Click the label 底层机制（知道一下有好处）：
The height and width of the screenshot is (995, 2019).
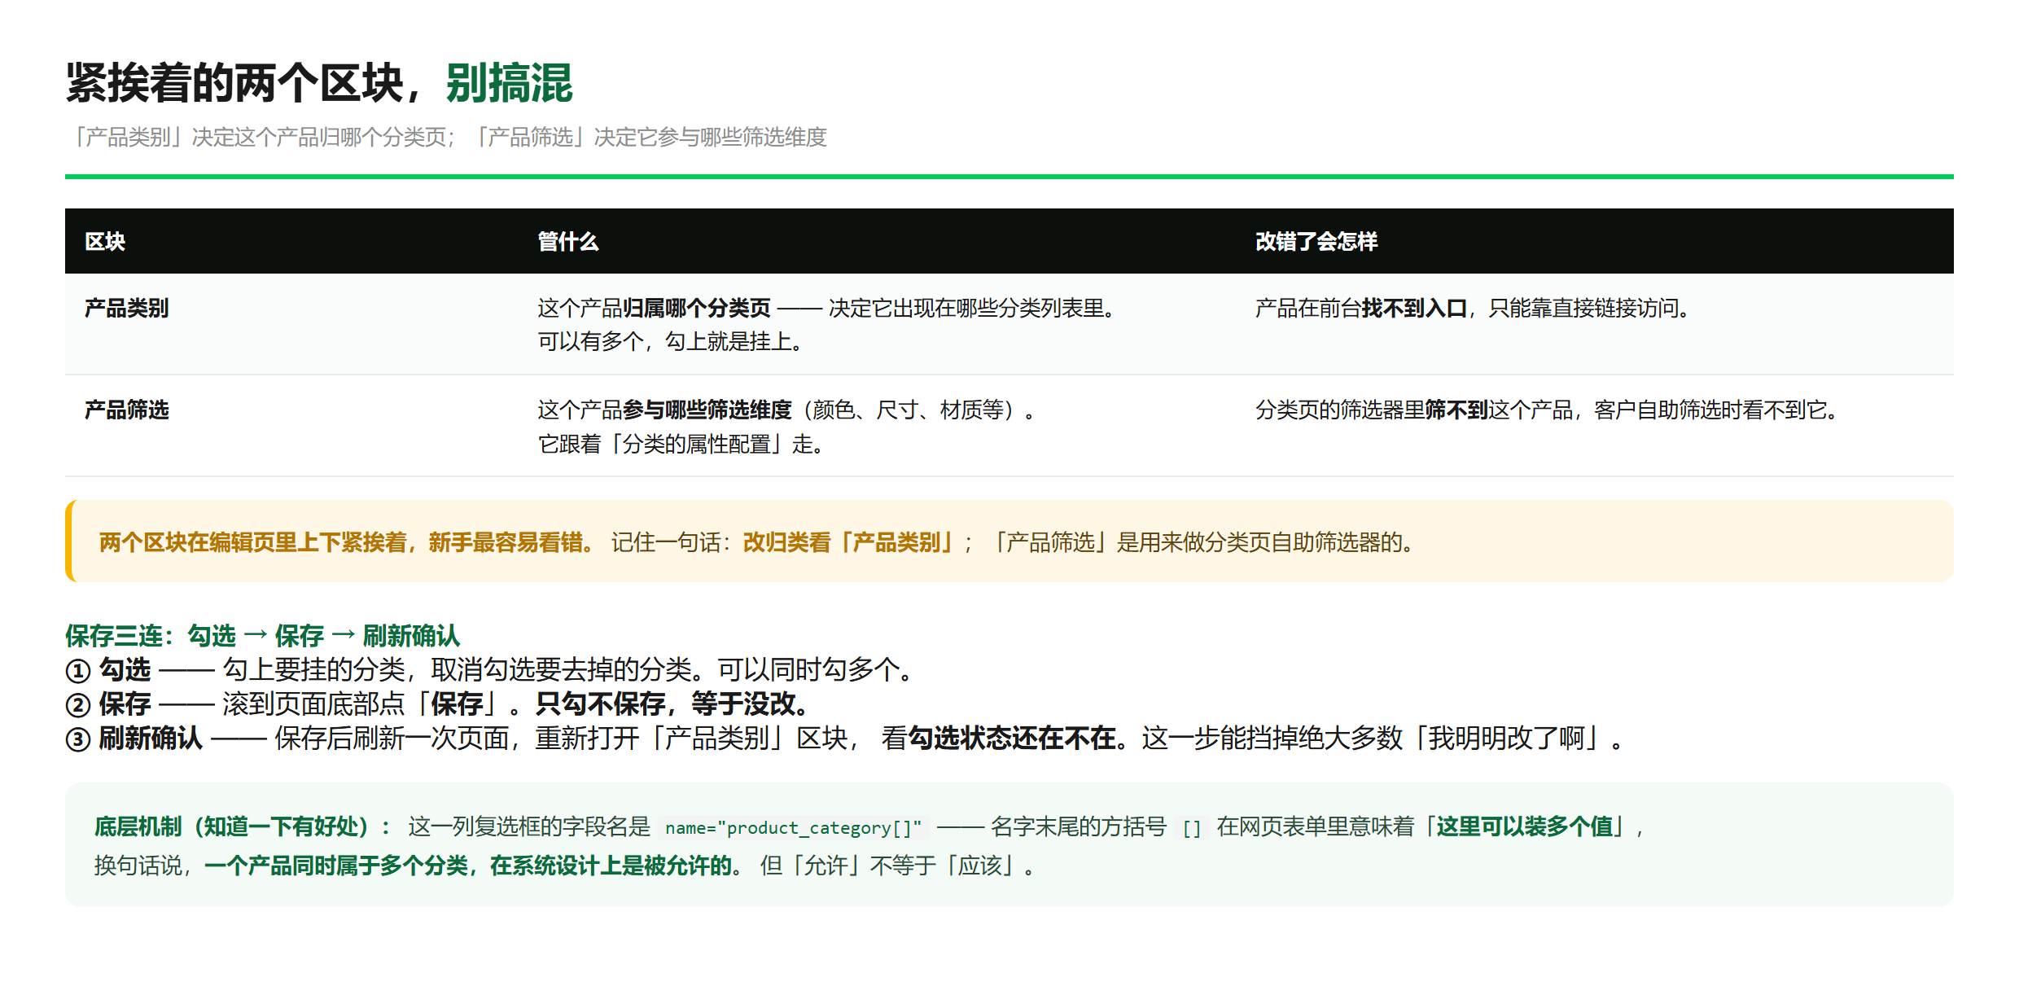244,826
